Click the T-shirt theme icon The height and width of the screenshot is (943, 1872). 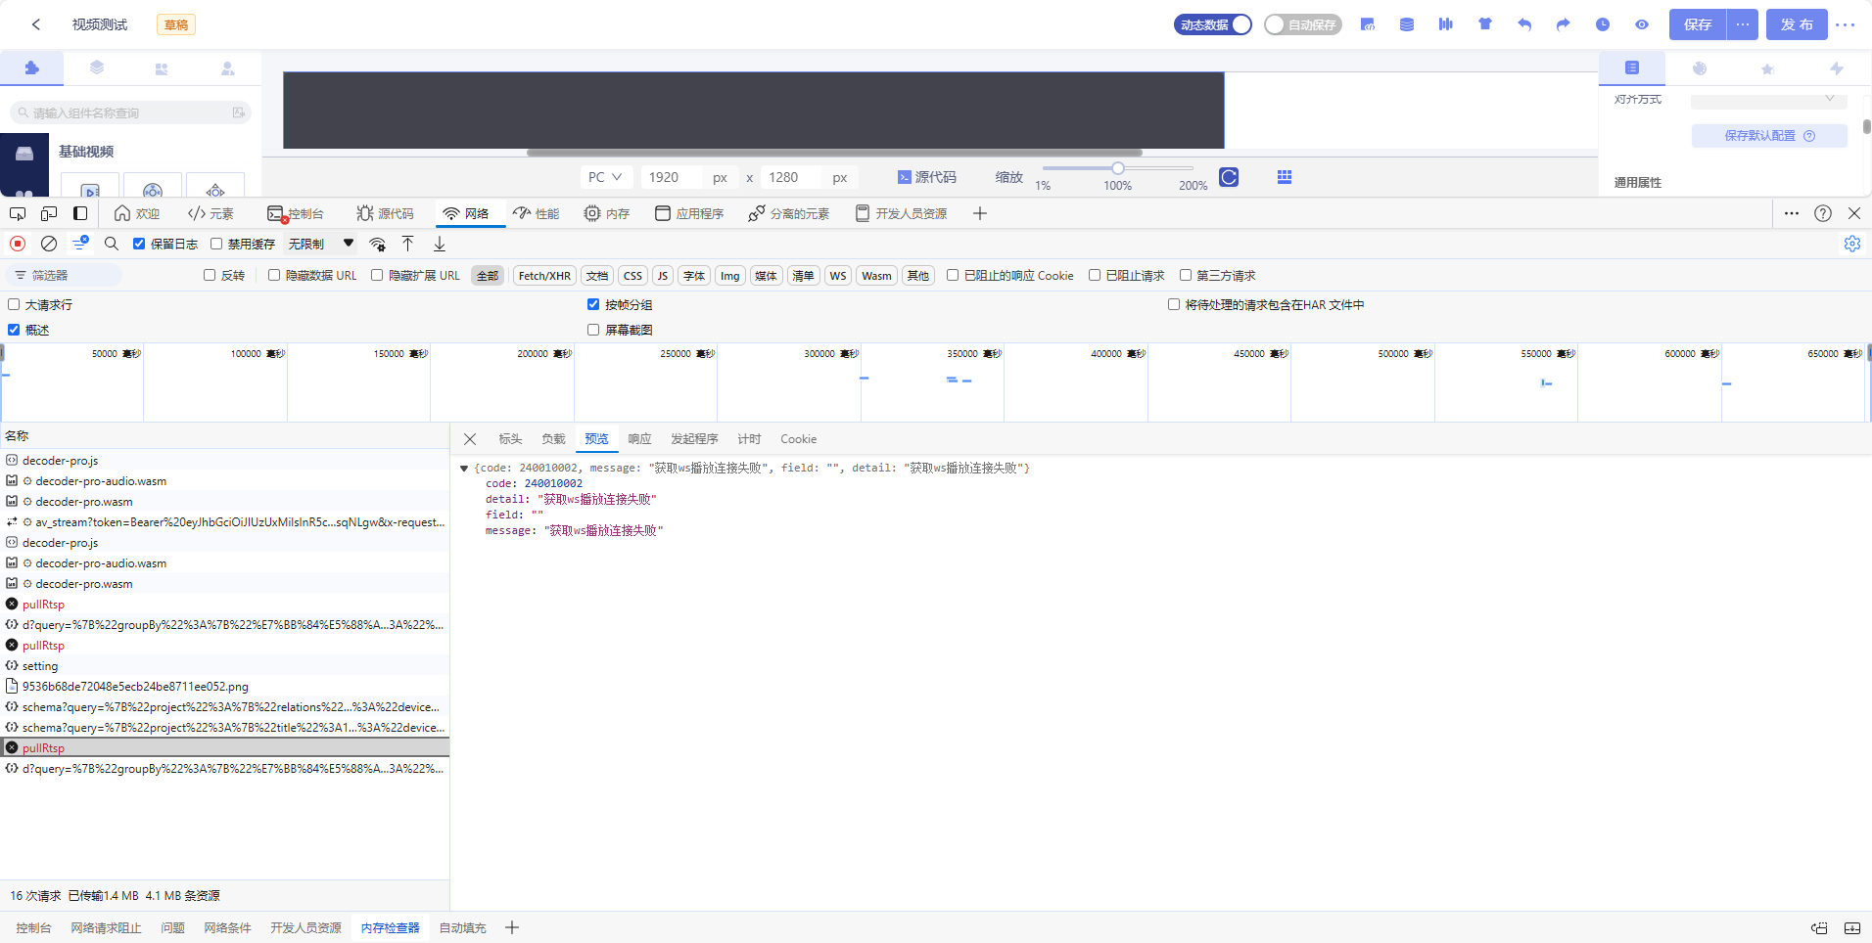click(1485, 24)
